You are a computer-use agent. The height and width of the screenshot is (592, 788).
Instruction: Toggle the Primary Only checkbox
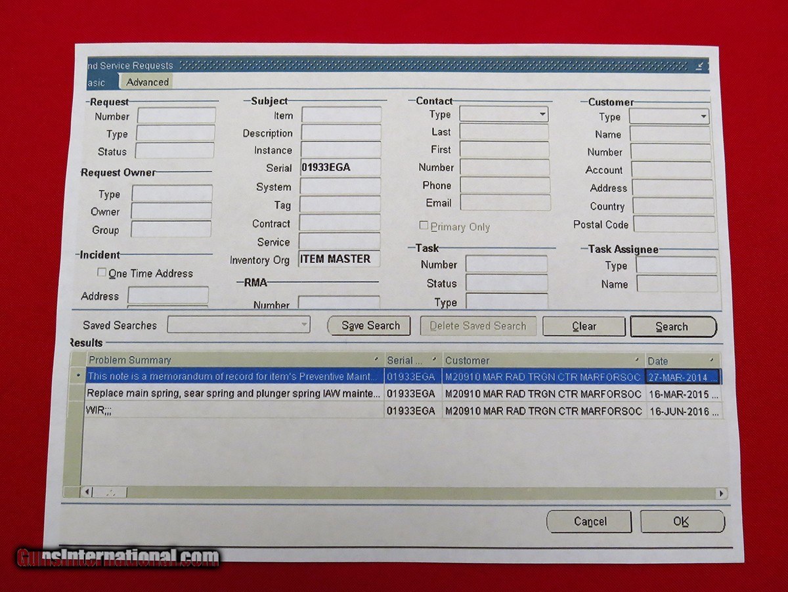click(424, 225)
